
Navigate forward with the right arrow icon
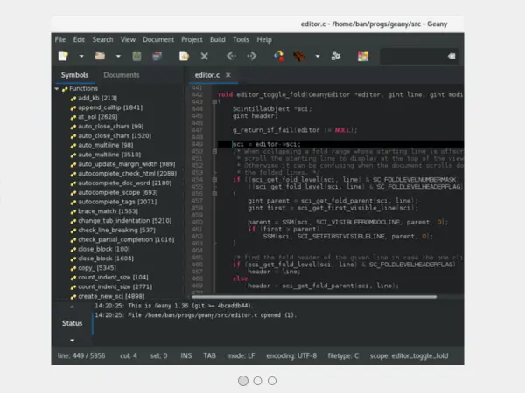pos(252,56)
